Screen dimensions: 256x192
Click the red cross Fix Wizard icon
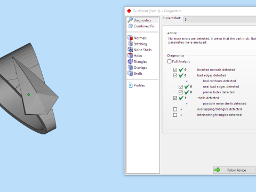(129, 11)
